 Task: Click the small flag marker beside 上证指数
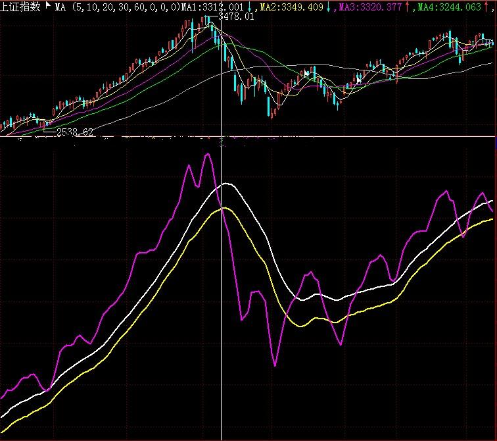click(48, 5)
